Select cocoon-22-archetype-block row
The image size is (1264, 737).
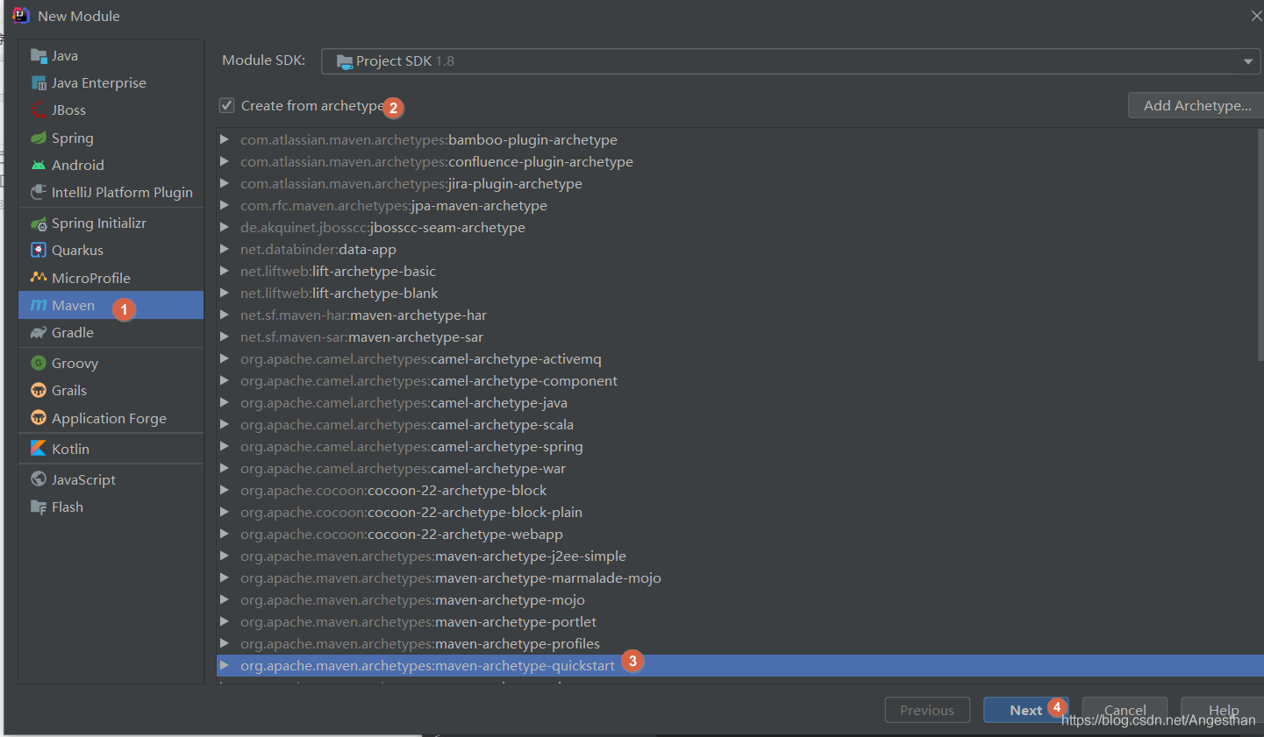coord(737,490)
